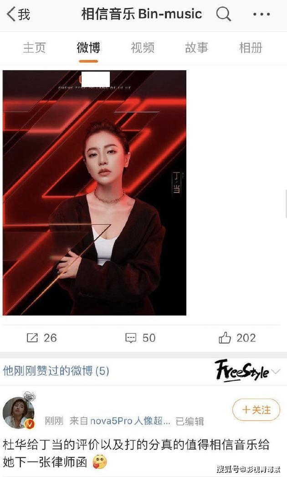Open the comments icon showing 50
Screen dimensions: 287x477
(x=131, y=338)
